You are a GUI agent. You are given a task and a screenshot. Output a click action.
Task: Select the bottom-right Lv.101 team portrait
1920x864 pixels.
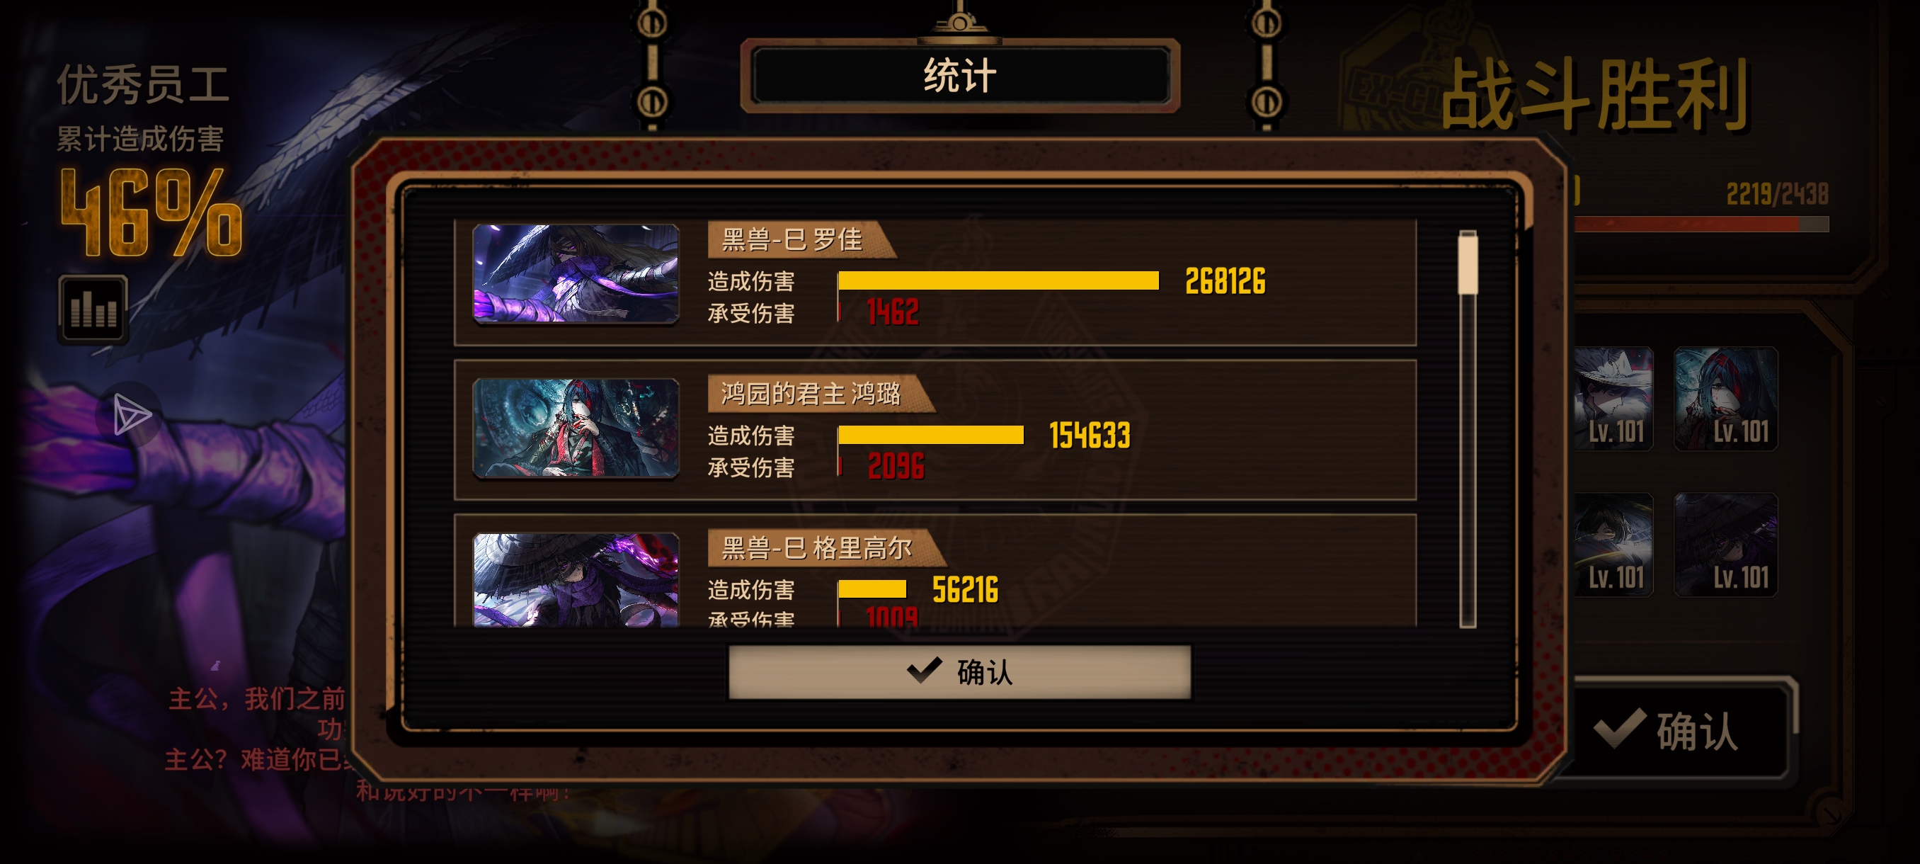point(1725,544)
